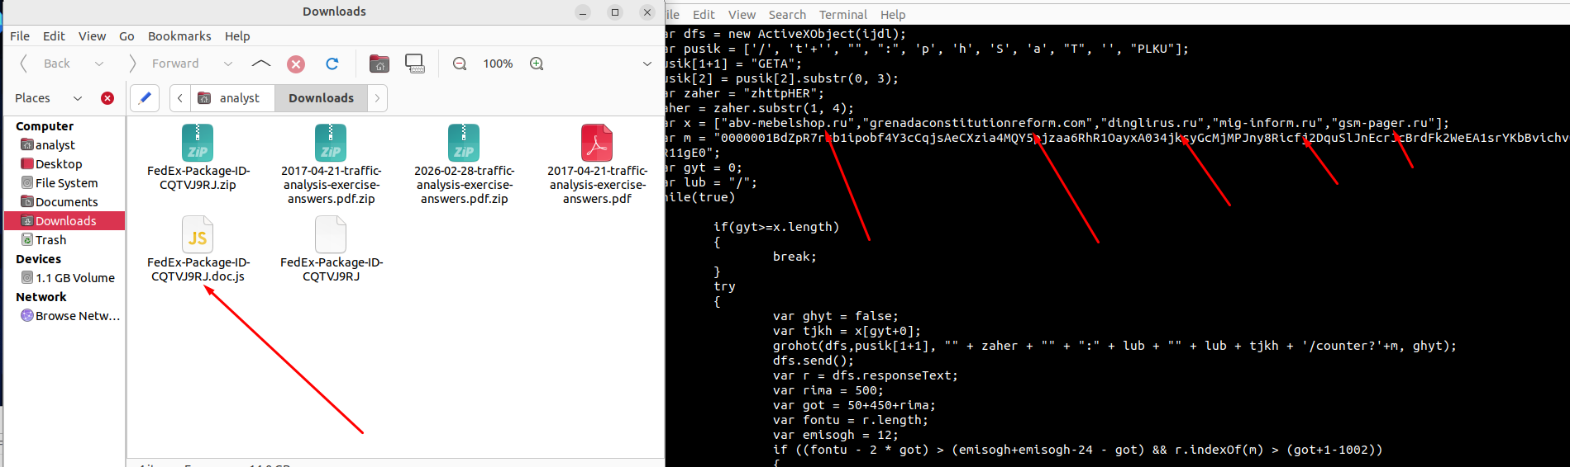Open the Back history dropdown arrow
Screen dimensions: 1570x467
[99, 64]
